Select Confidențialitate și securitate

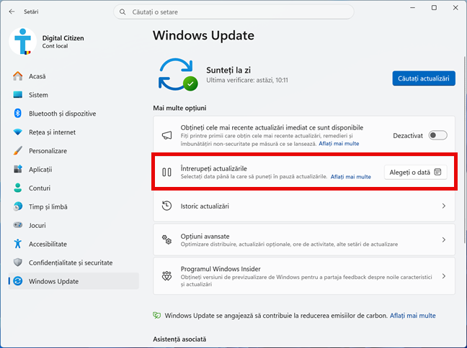pyautogui.click(x=74, y=262)
